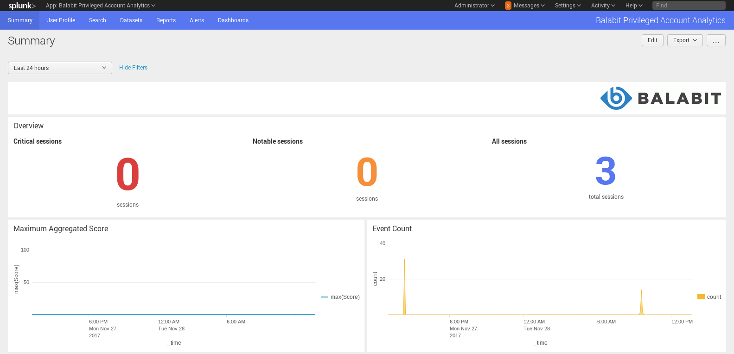Open the App: Balabit Privileged Account Analytics dropdown
Screen dimensions: 734x354
(x=100, y=6)
